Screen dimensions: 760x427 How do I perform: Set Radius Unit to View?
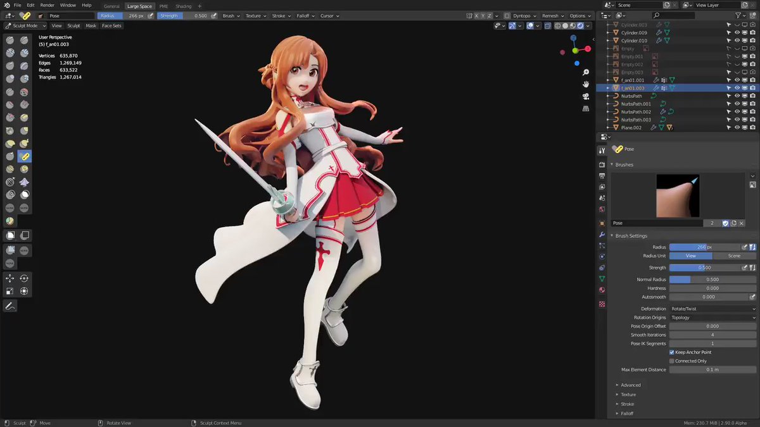(x=690, y=256)
